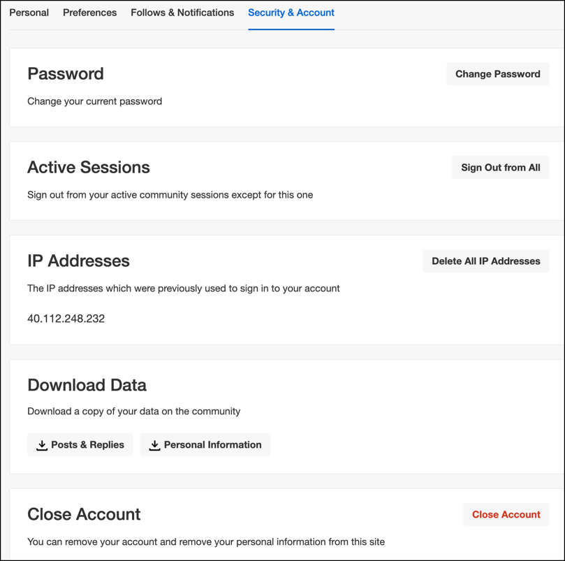Click the download icon on Posts & Replies
The height and width of the screenshot is (561, 565).
[42, 444]
